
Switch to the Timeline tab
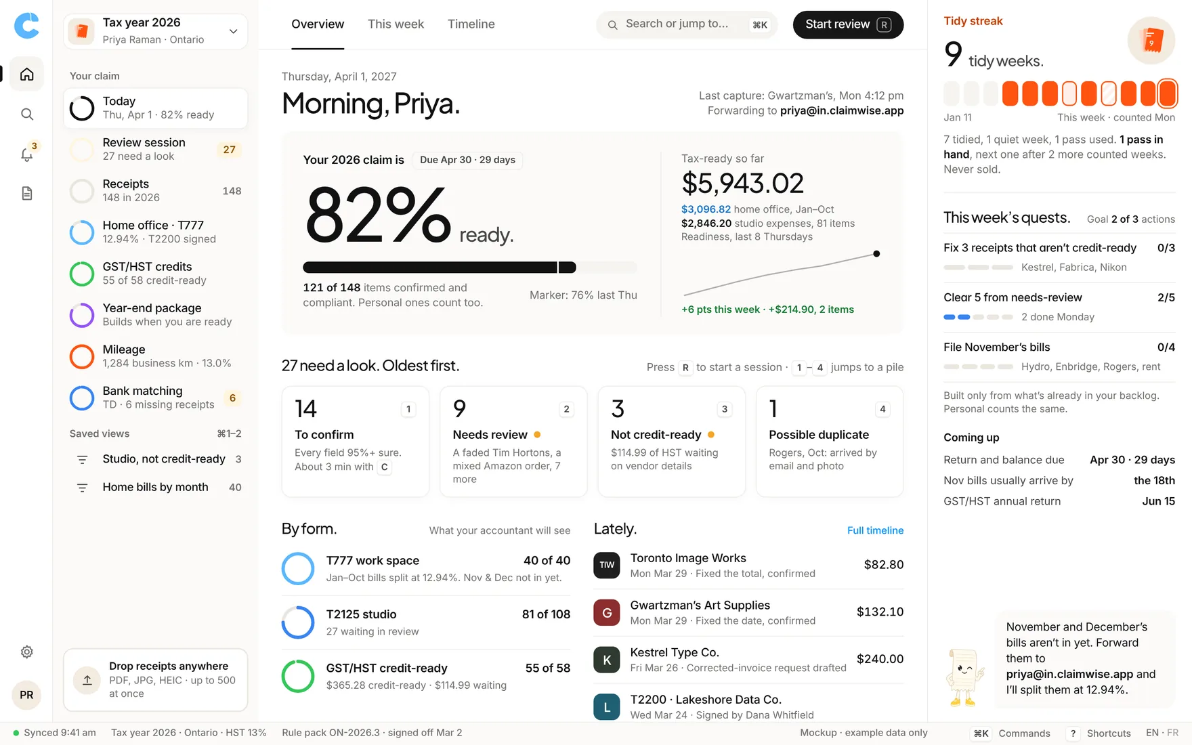471,24
